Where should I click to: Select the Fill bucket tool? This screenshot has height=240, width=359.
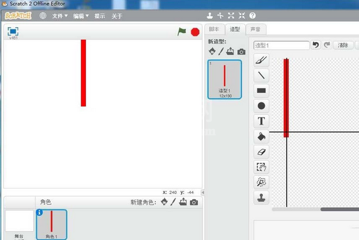tap(261, 137)
